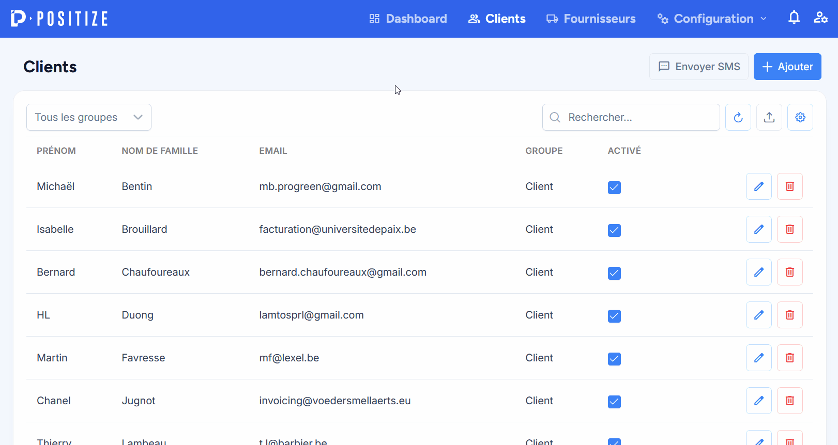838x445 pixels.
Task: Open the user settings icon in header
Action: [820, 18]
